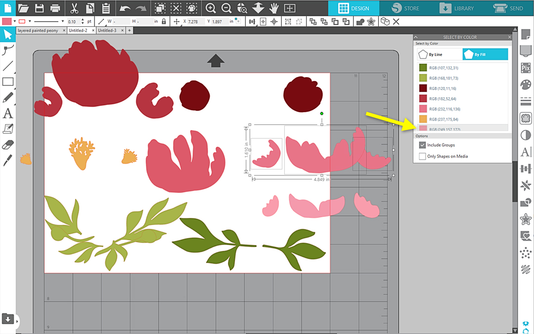Go to the SEND tab
The image size is (534, 334).
508,8
